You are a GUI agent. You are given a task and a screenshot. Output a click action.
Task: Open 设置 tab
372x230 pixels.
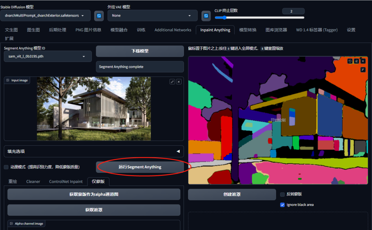coord(351,30)
